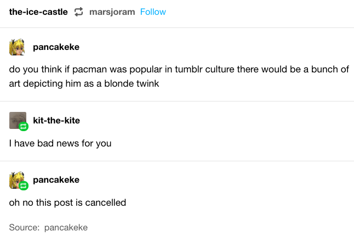This screenshot has width=354, height=237.
Task: Click the "I have bad news for you" reply
Action: point(60,144)
